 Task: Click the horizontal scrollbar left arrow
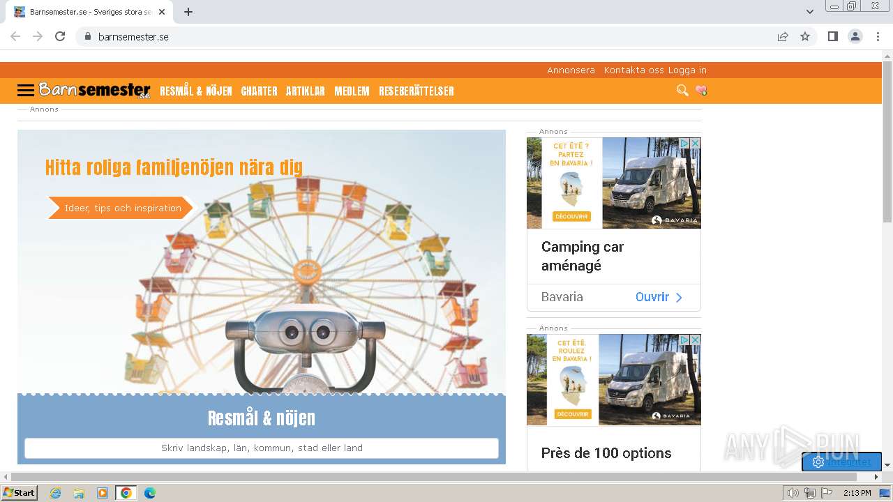tap(5, 477)
